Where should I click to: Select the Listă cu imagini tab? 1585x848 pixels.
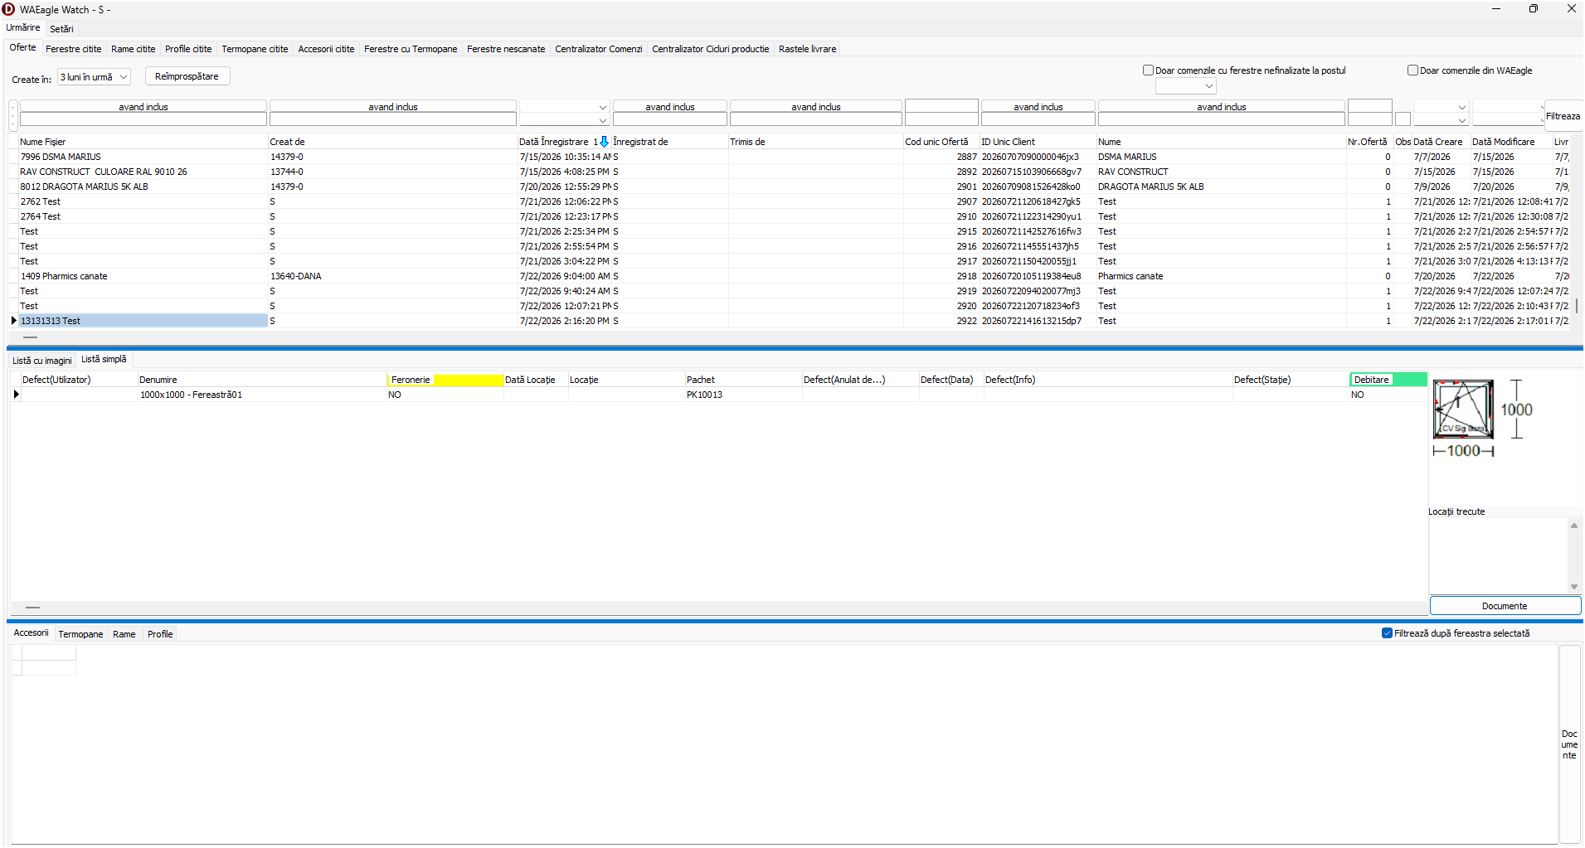point(42,361)
